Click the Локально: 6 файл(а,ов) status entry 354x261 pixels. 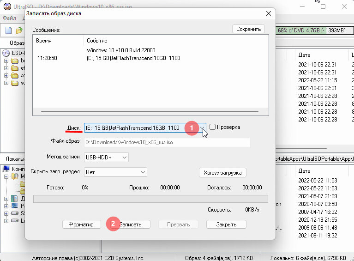point(308,258)
